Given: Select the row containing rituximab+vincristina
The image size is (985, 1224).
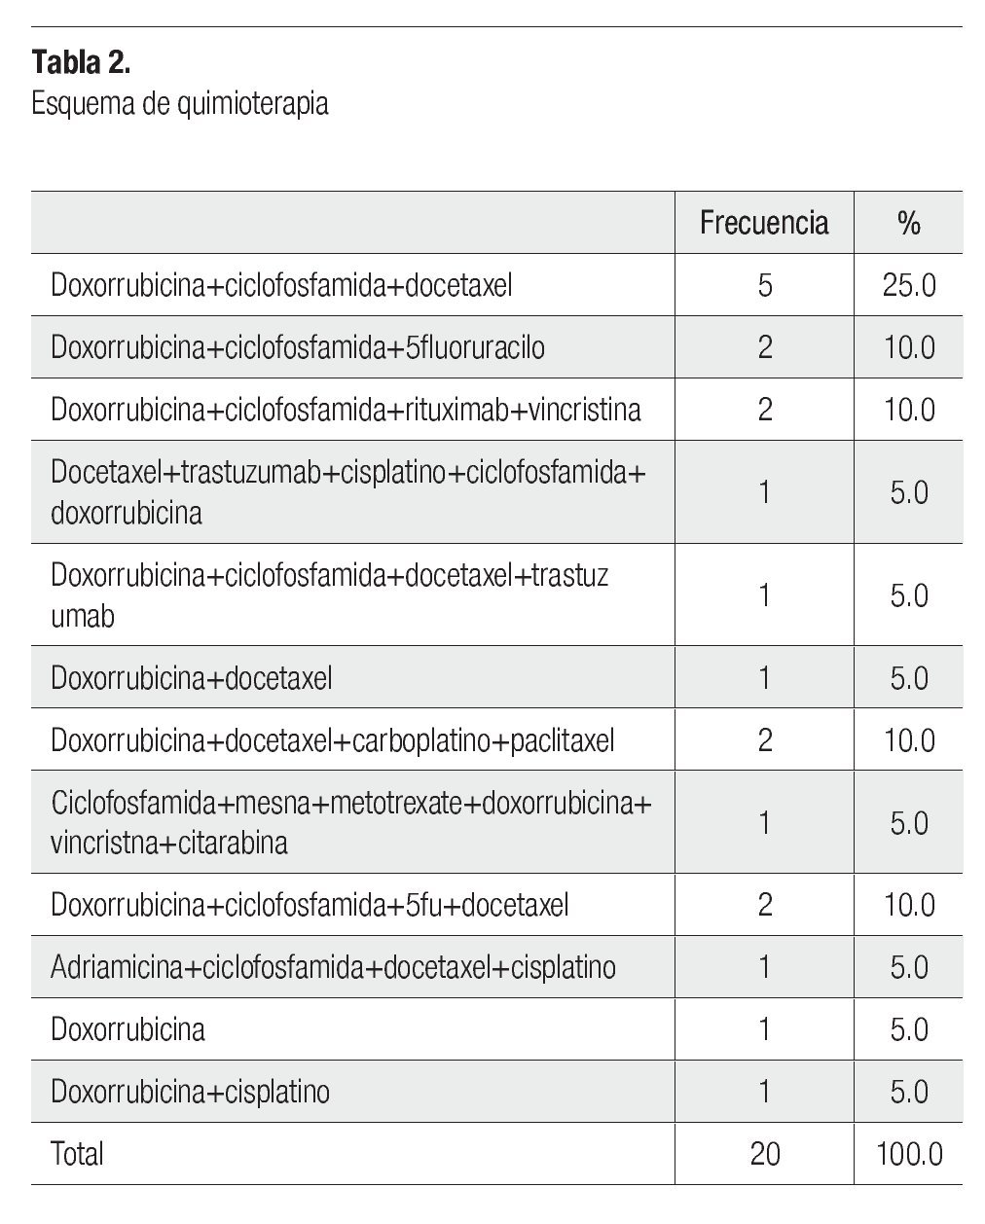Looking at the screenshot, I should [346, 410].
